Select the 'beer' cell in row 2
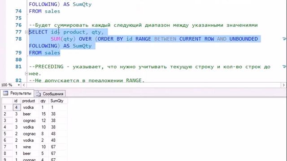 (30, 114)
